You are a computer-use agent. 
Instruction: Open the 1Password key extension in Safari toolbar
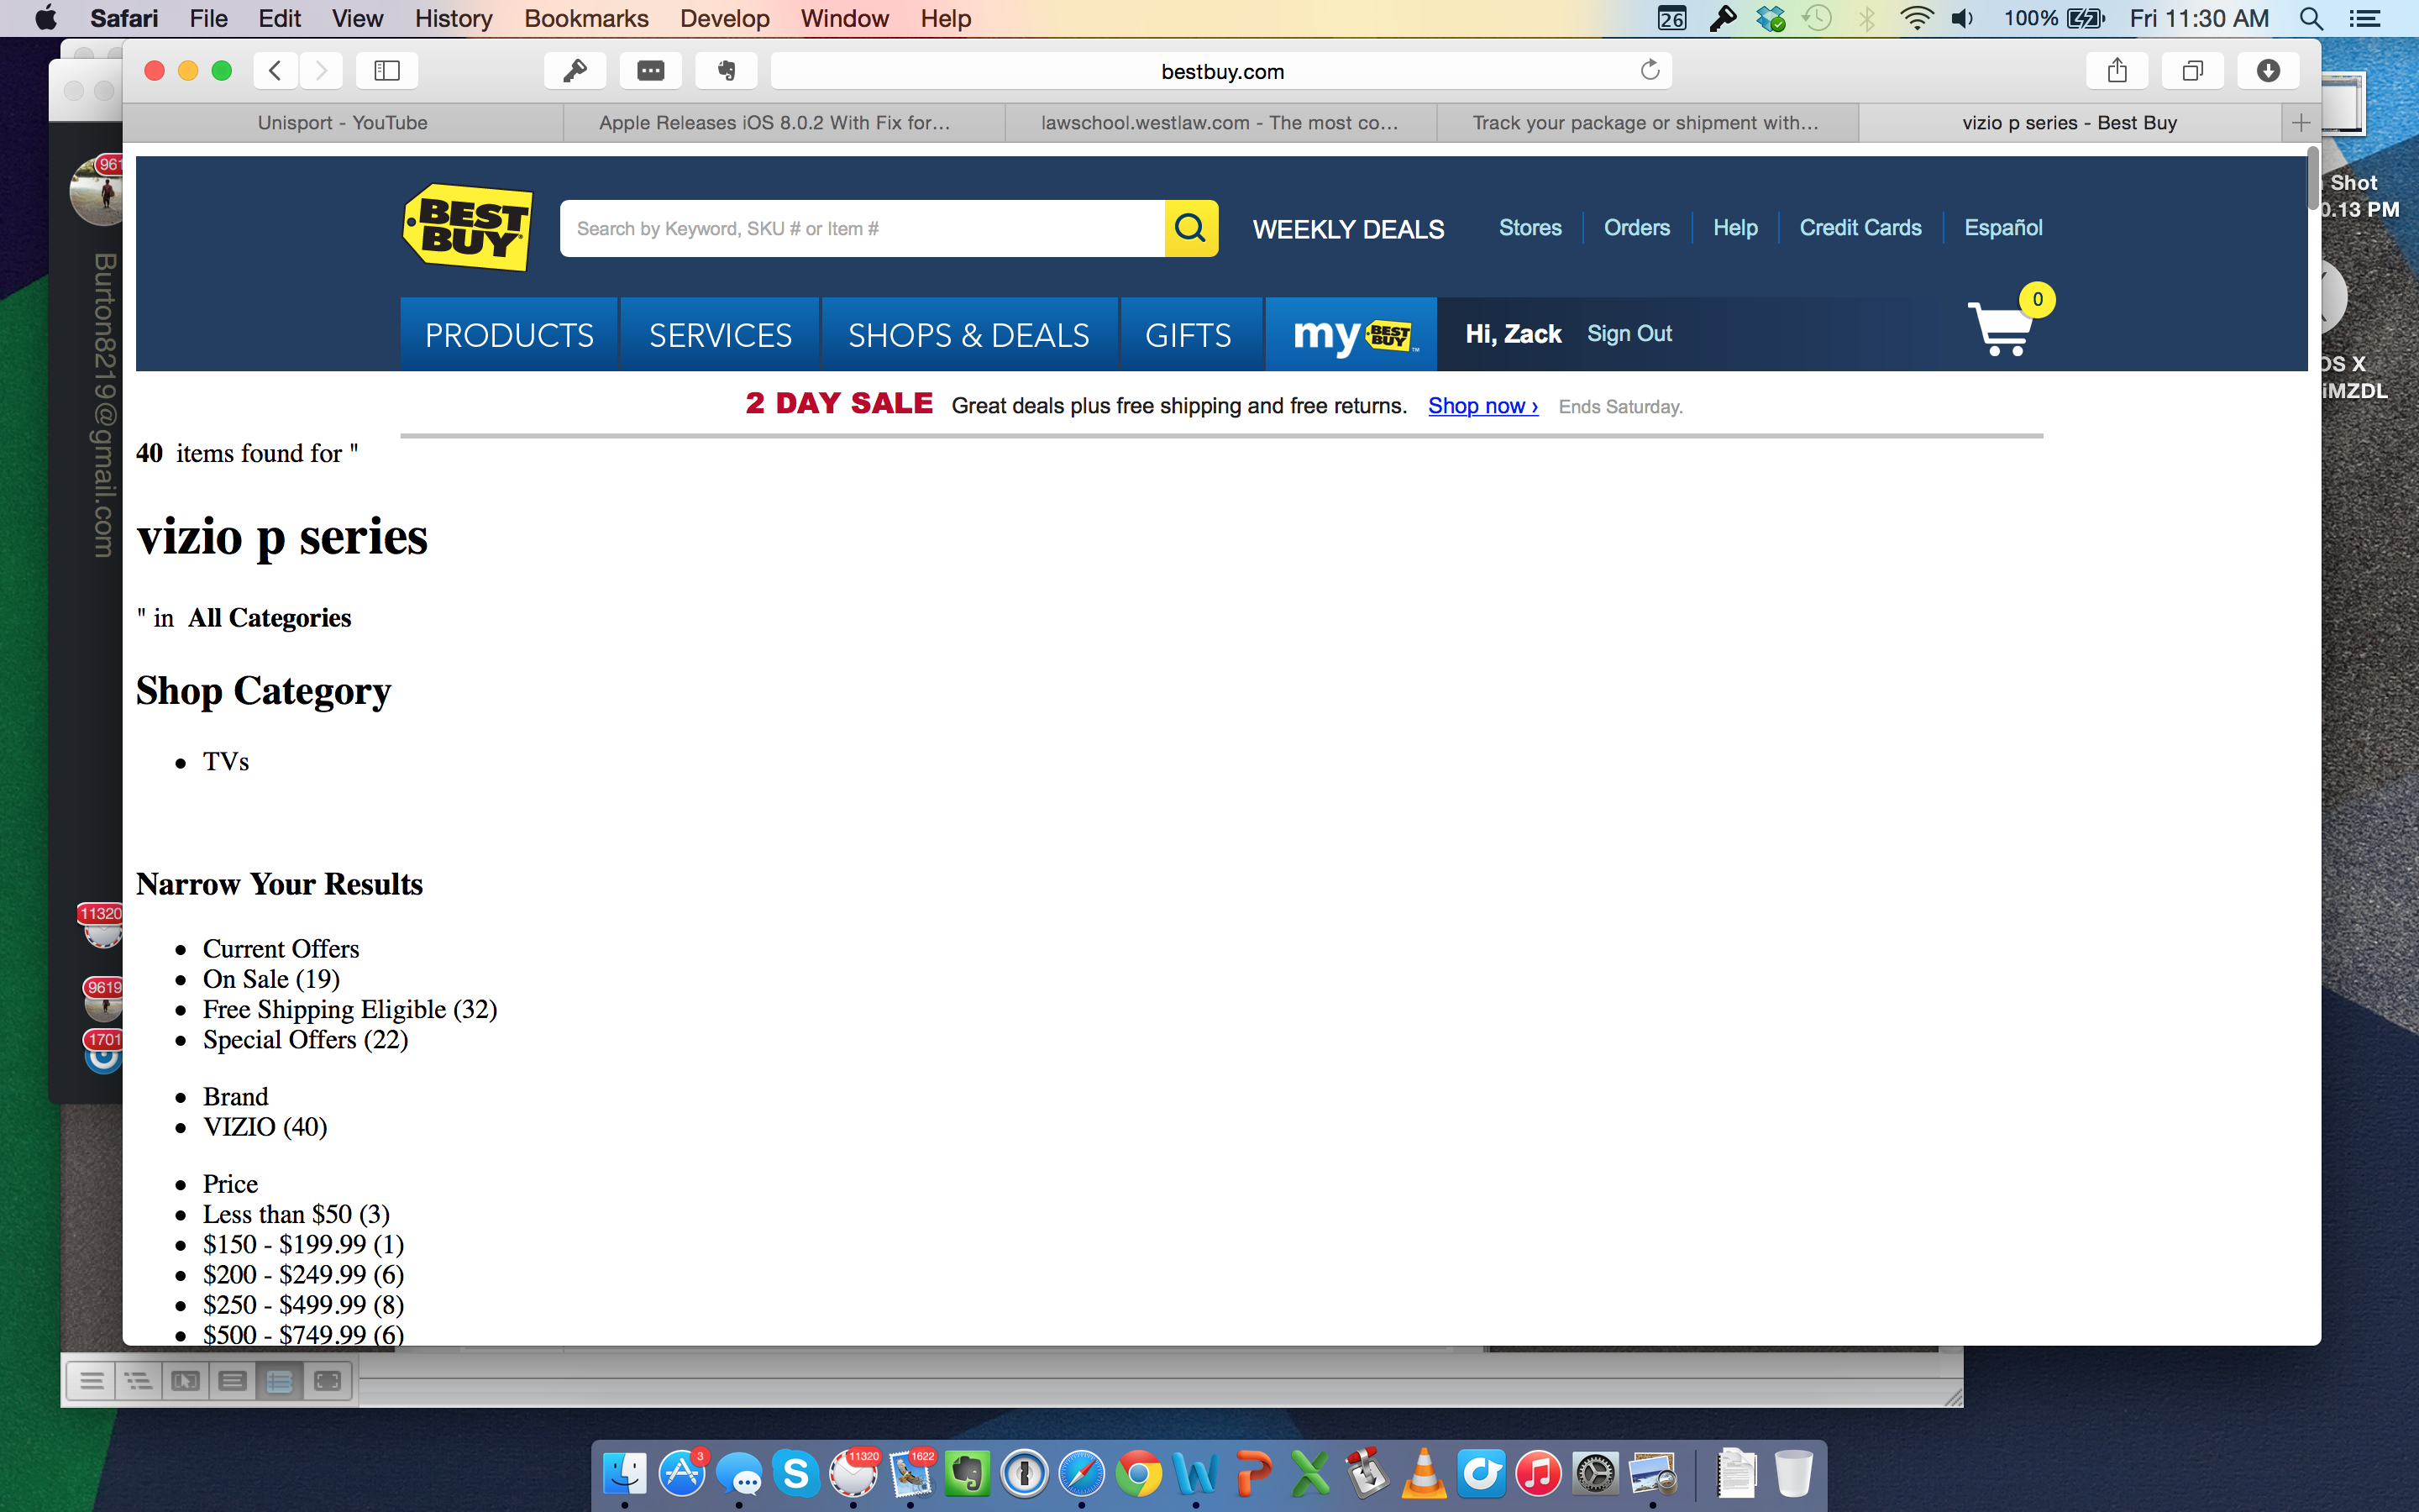point(575,70)
